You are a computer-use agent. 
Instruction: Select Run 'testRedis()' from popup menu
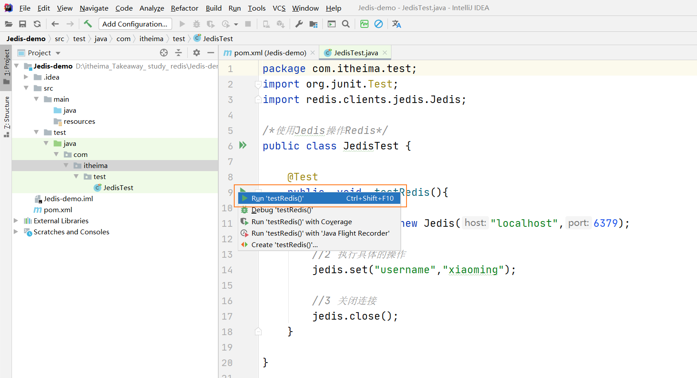click(319, 199)
